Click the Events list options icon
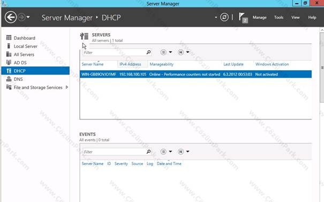Image resolution: width=324 pixels, height=202 pixels. (x=163, y=152)
